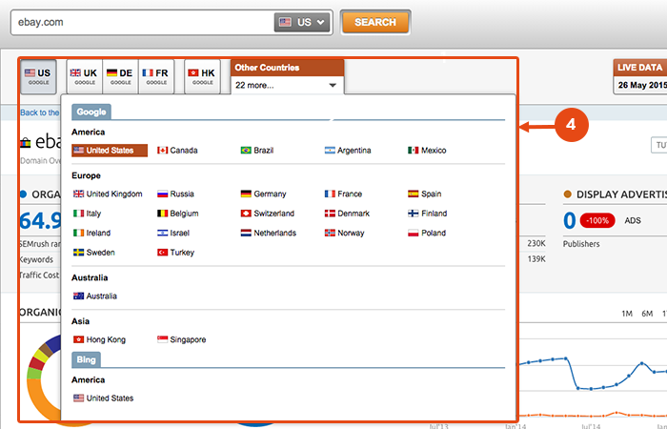Select United States under Bing America
667x429 pixels.
click(x=103, y=398)
